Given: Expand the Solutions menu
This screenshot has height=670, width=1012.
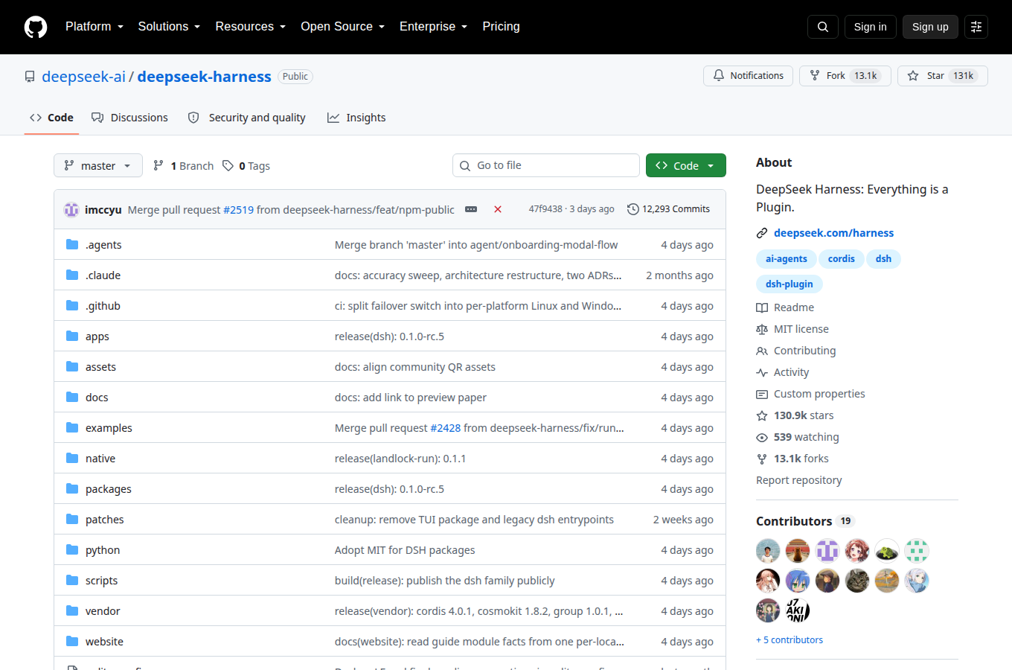Looking at the screenshot, I should 169,27.
